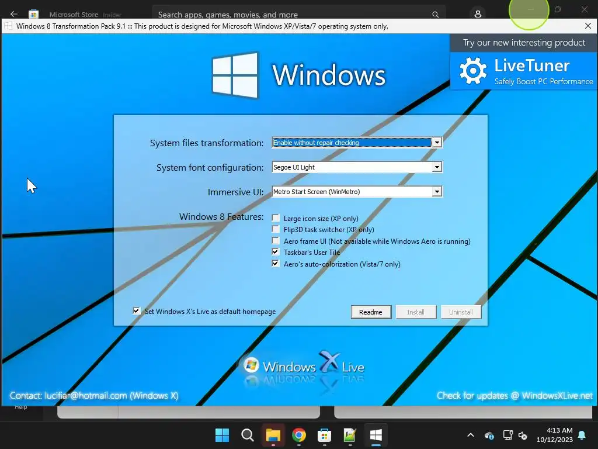Uncheck Aero's auto-colorization option

[276, 264]
